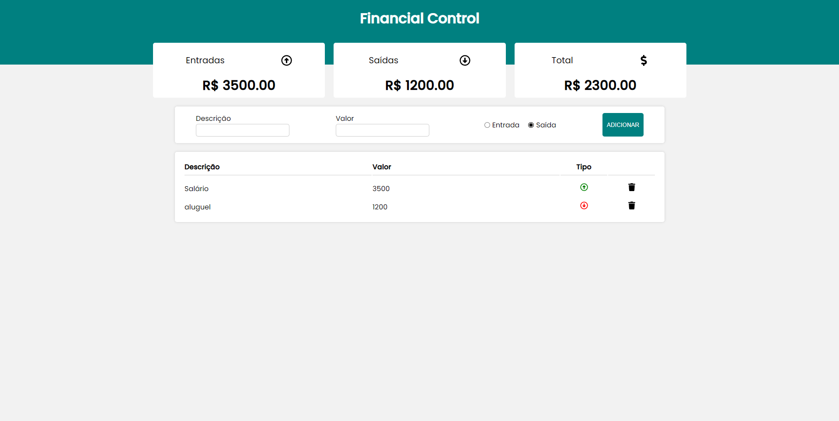The image size is (839, 421).
Task: Click the upward arrow icon on Entradas card
Action: [x=287, y=60]
